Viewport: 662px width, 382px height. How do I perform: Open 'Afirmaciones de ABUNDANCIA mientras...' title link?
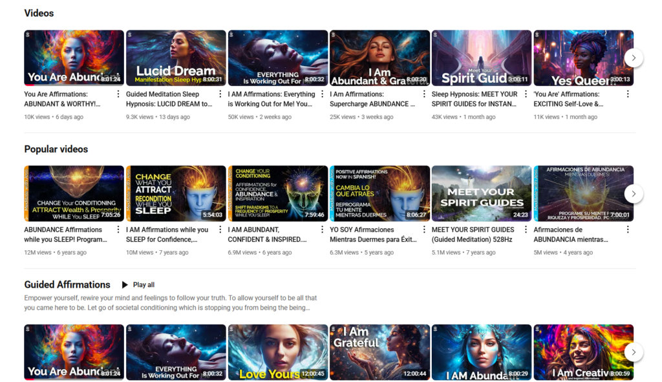pos(571,235)
